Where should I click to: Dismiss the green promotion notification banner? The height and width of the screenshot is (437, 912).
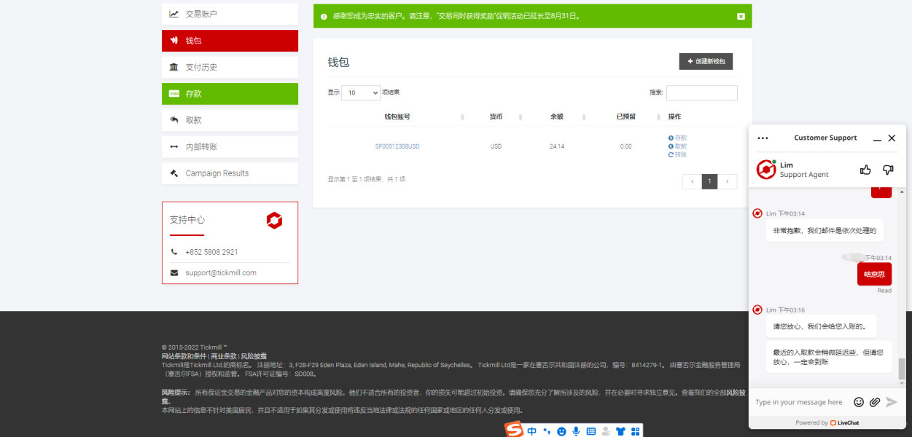tap(741, 16)
